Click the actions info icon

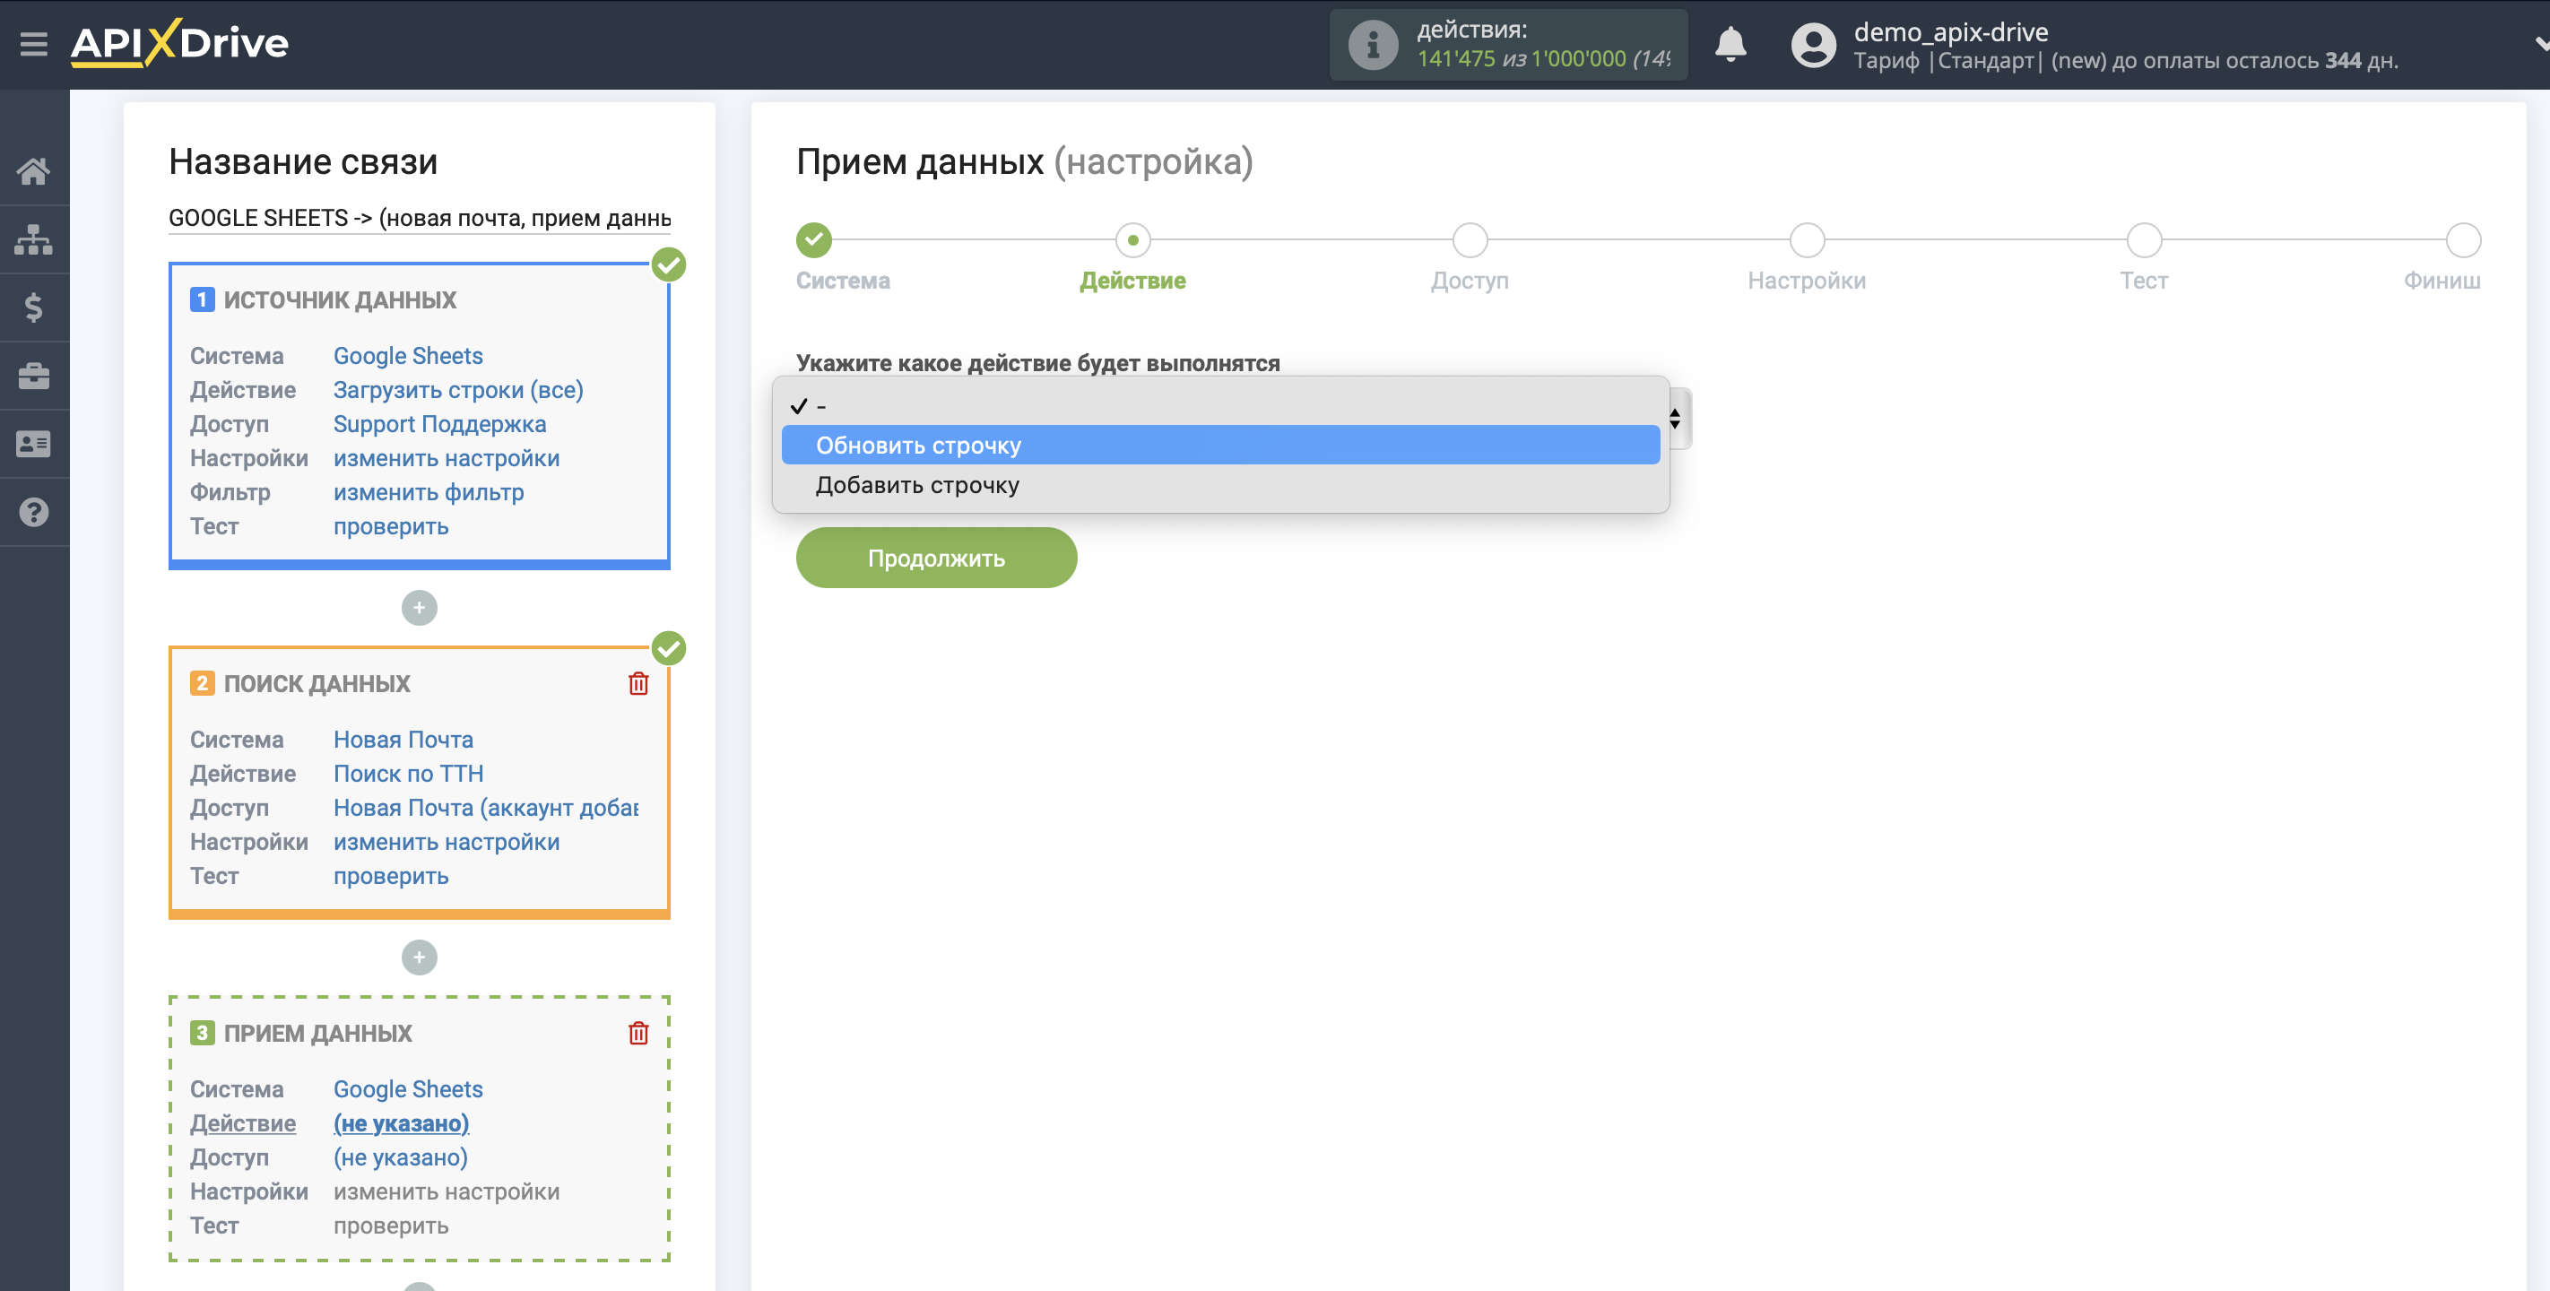coord(1372,45)
